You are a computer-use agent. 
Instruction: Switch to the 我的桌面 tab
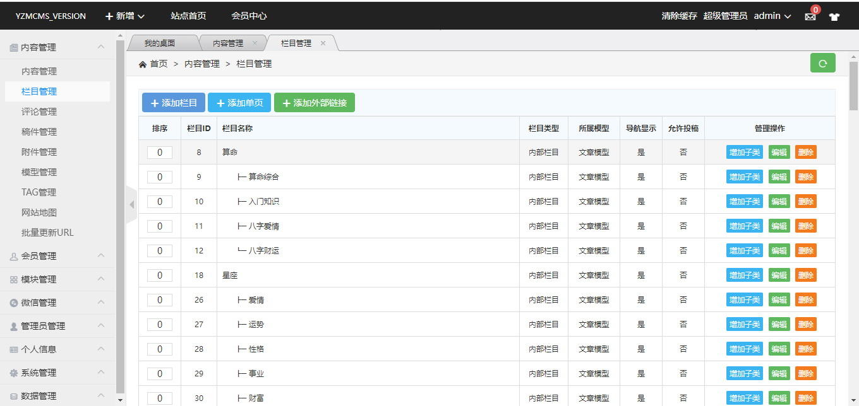[x=159, y=43]
